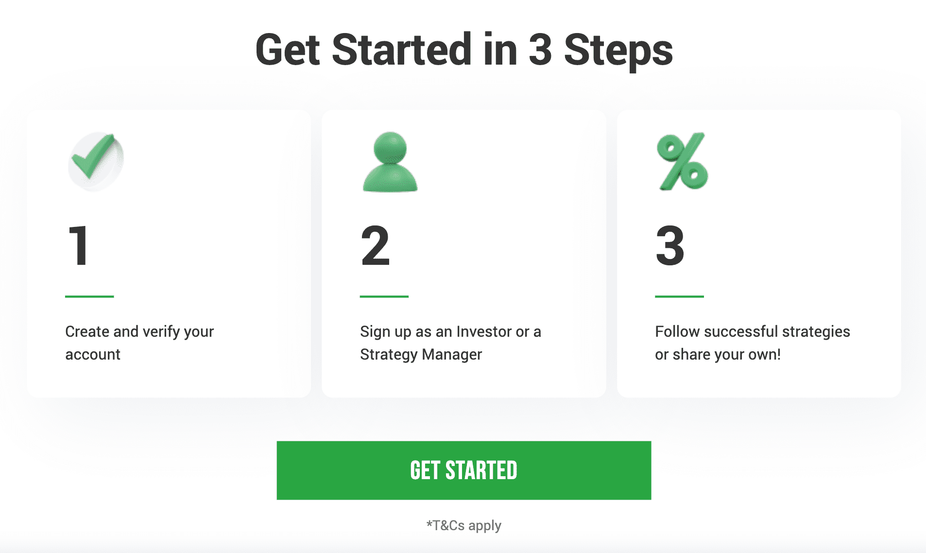The width and height of the screenshot is (926, 553).
Task: Click the 'Strategy Manager' text line
Action: (421, 354)
